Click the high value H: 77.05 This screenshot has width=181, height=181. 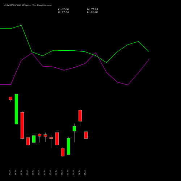tap(92, 9)
